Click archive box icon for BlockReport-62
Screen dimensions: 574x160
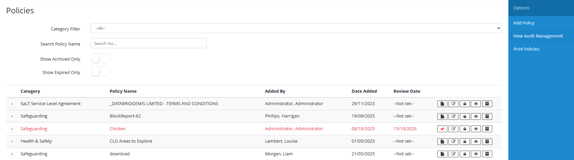(x=487, y=116)
